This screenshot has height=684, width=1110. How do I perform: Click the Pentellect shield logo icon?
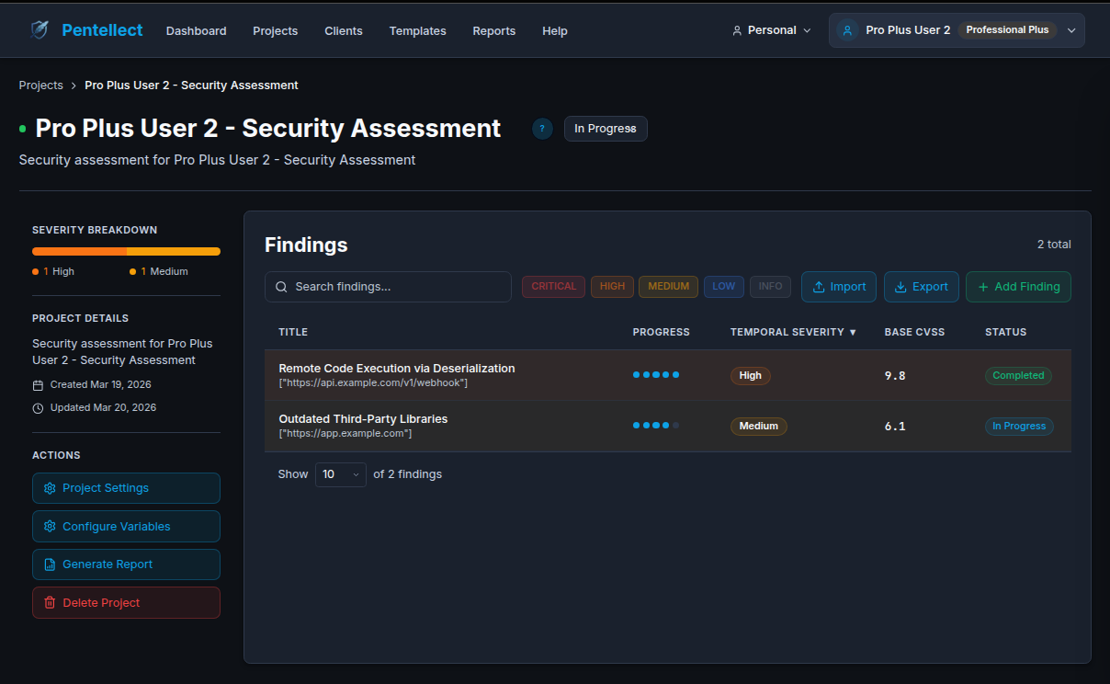(40, 30)
